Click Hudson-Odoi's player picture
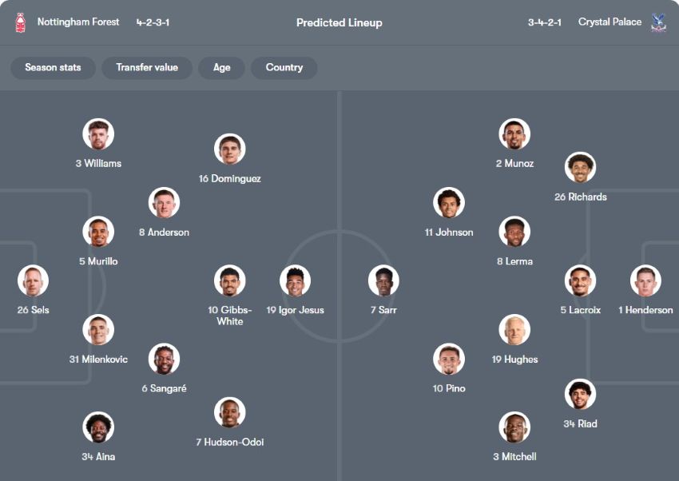 [x=229, y=413]
